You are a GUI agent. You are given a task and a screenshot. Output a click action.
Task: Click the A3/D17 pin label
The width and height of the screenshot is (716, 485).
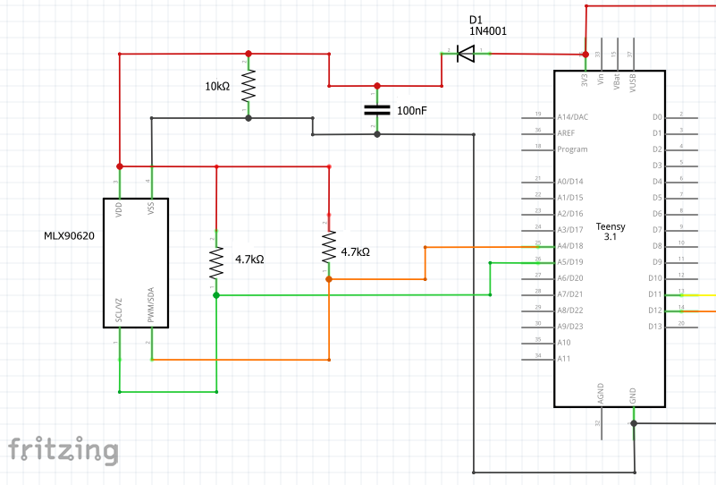coord(570,229)
